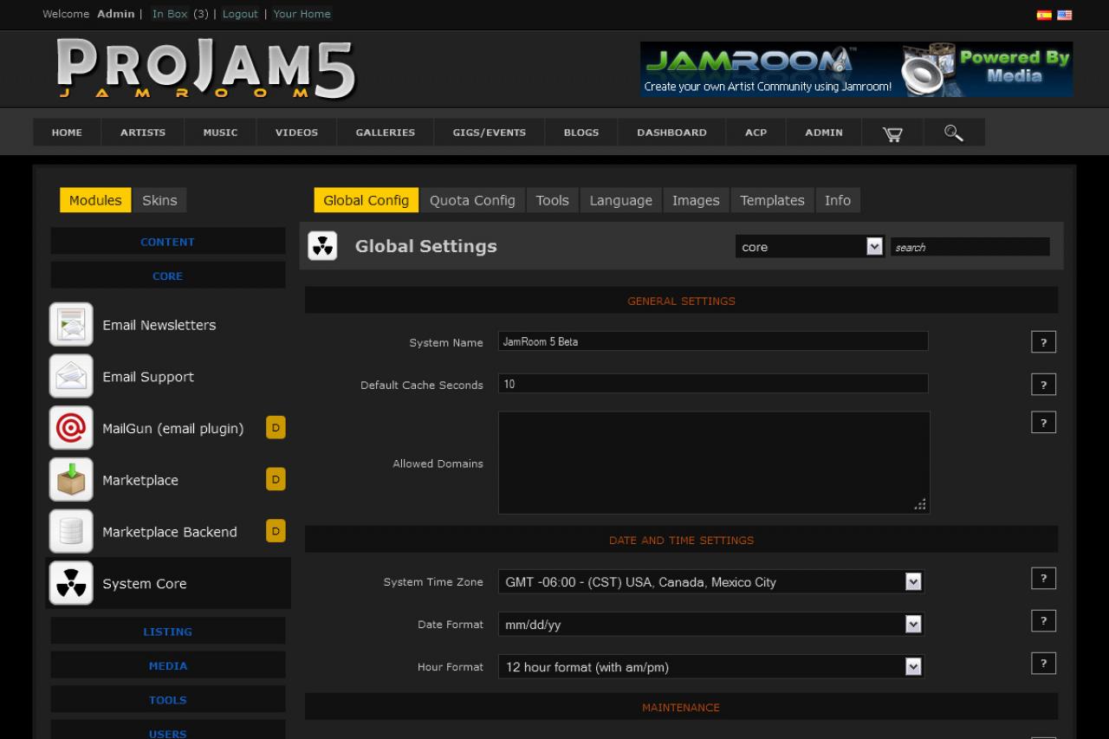The height and width of the screenshot is (739, 1109).
Task: Click the shopping cart icon in navigation
Action: (892, 133)
